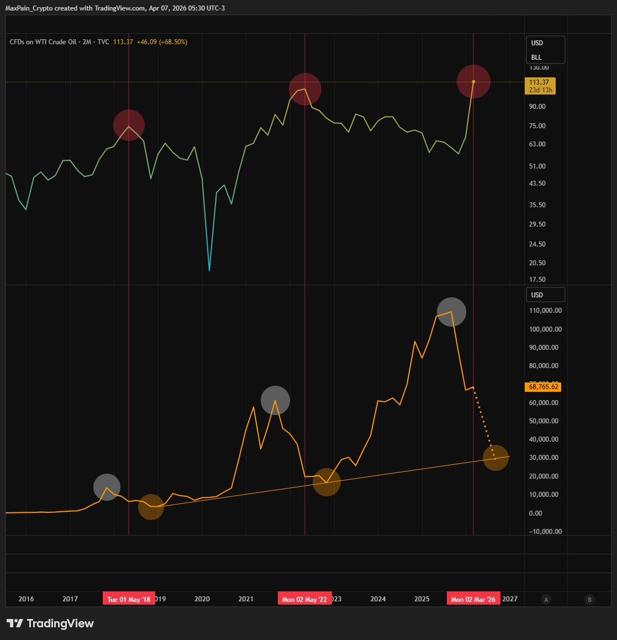Click the 30,000.00 axis label
This screenshot has width=617, height=640.
(x=544, y=458)
